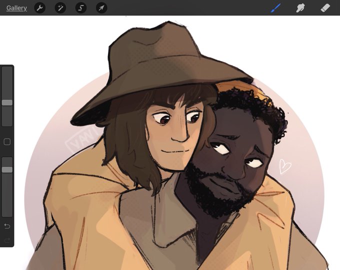The image size is (340, 270).
Task: Tap the square modify button on sidebar
Action: click(x=7, y=142)
